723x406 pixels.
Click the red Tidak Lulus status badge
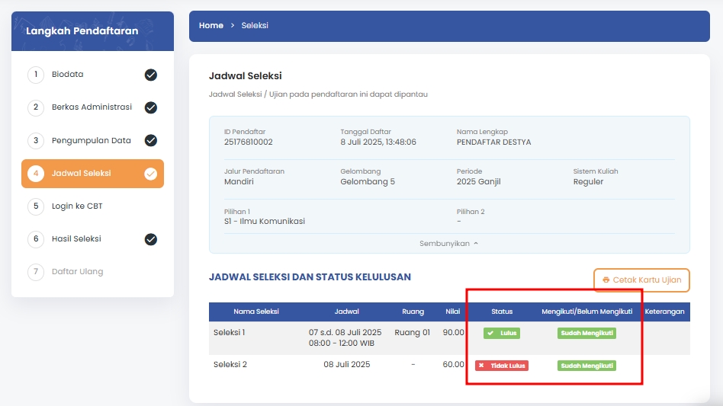tap(502, 366)
